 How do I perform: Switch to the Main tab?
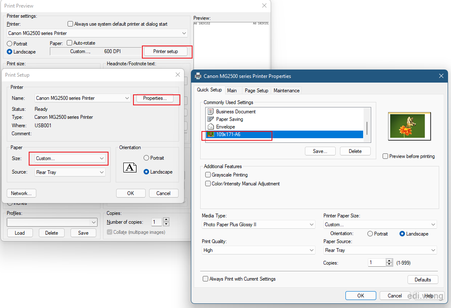point(232,91)
